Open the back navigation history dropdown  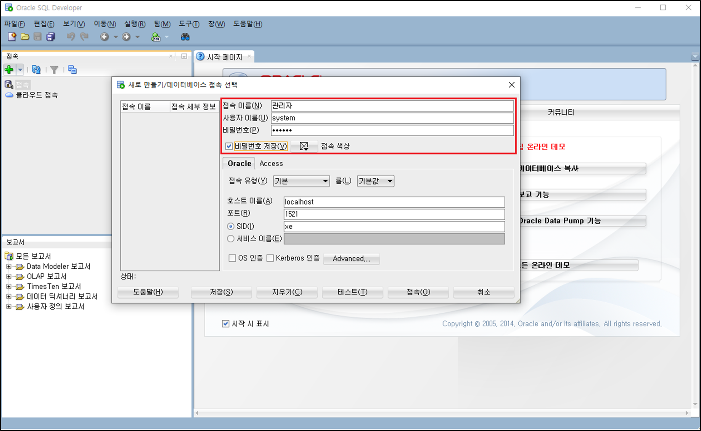coord(116,37)
